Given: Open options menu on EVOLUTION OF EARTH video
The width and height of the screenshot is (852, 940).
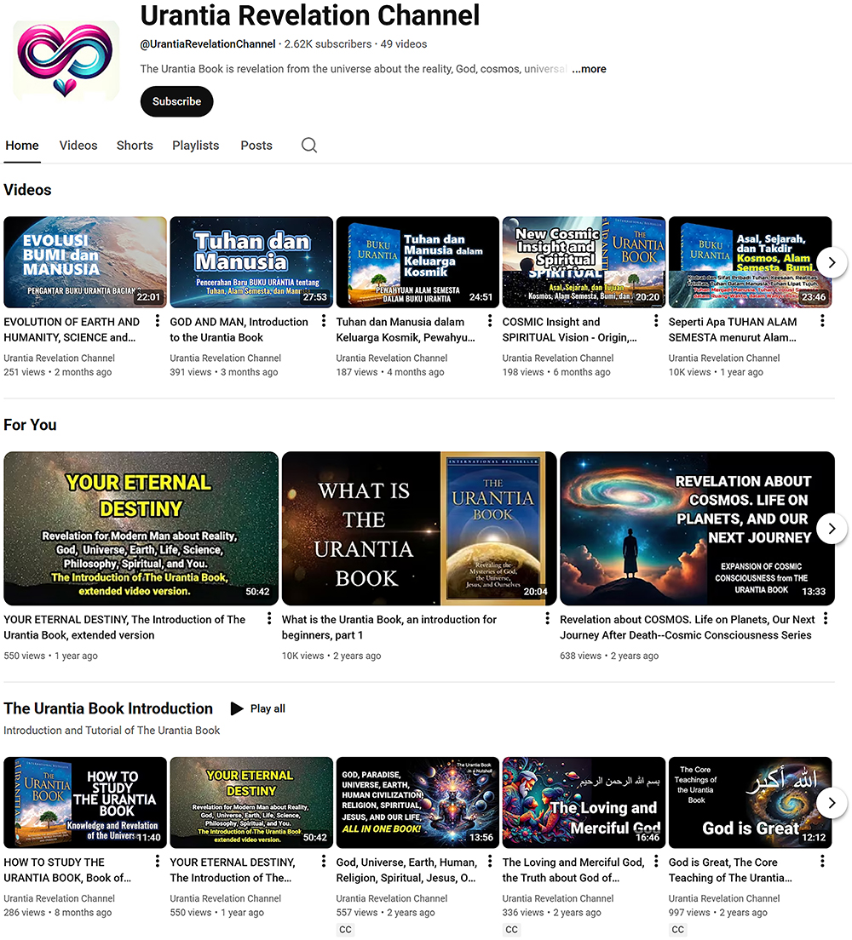Looking at the screenshot, I should pos(156,320).
